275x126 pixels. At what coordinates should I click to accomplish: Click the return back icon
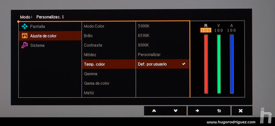pos(219,111)
